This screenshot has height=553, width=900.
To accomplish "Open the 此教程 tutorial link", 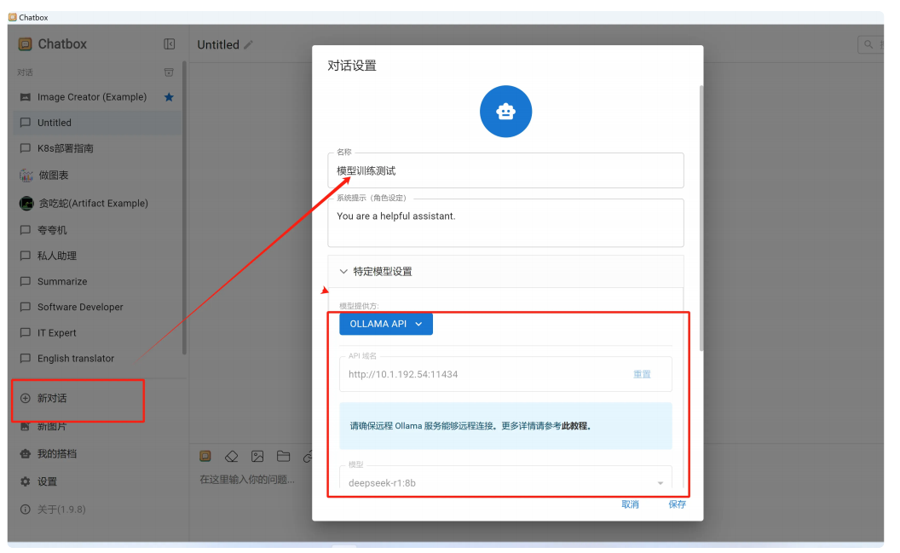I will (x=574, y=426).
